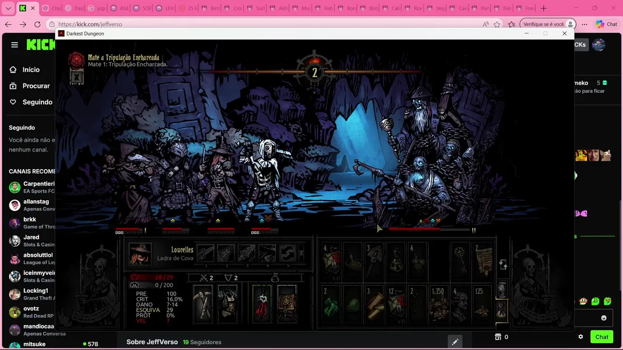The height and width of the screenshot is (350, 623).
Task: Open the allanstag recommended channel
Action: click(32, 205)
